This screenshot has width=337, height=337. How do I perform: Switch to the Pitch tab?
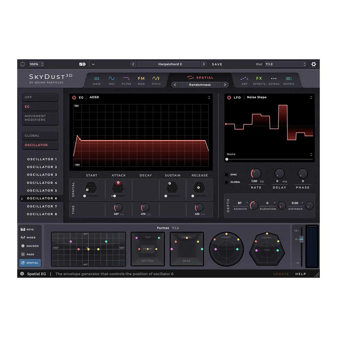pyautogui.click(x=156, y=81)
